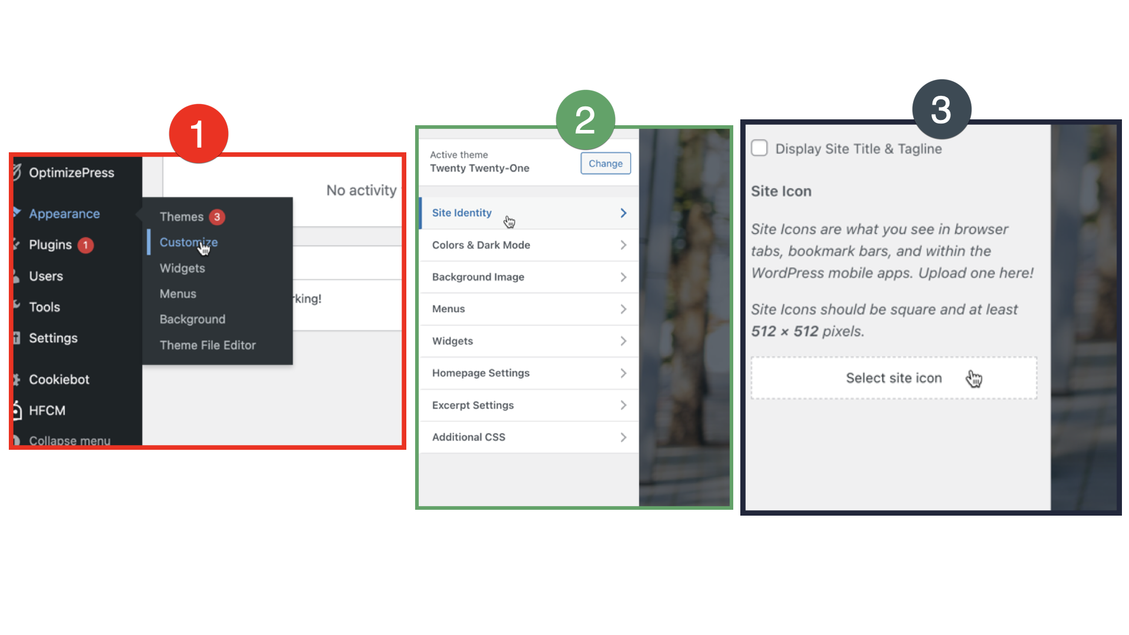Open Settings in the sidebar

click(x=53, y=338)
